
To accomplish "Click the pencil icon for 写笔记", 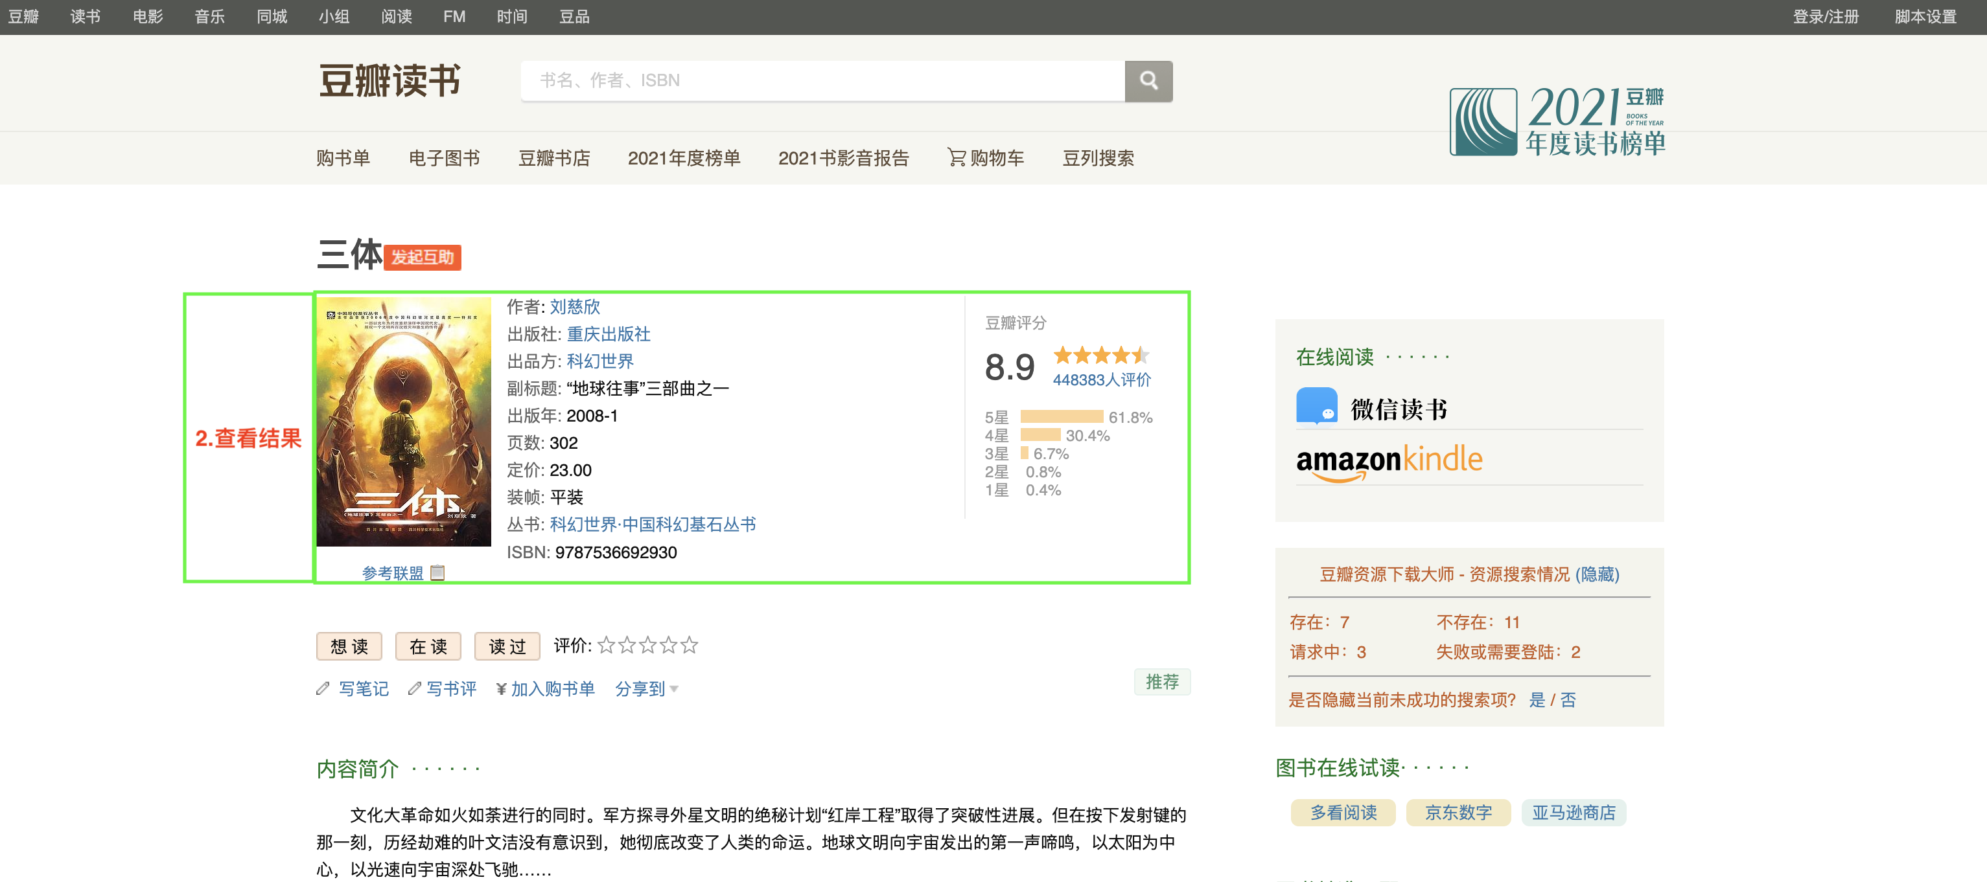I will [323, 688].
